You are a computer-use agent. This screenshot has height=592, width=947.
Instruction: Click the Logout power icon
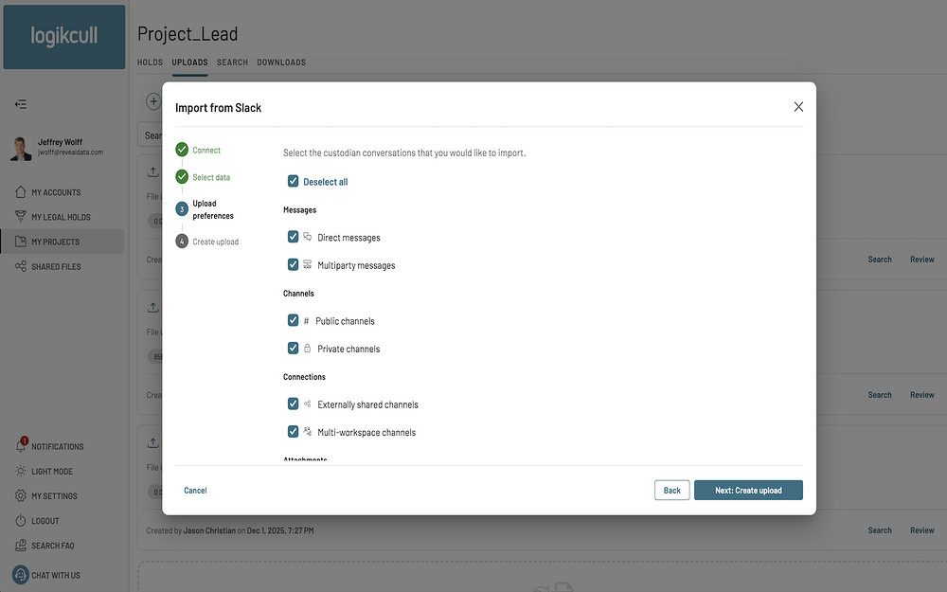coord(21,520)
